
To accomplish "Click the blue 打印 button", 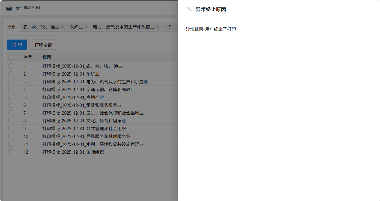I will [x=17, y=45].
